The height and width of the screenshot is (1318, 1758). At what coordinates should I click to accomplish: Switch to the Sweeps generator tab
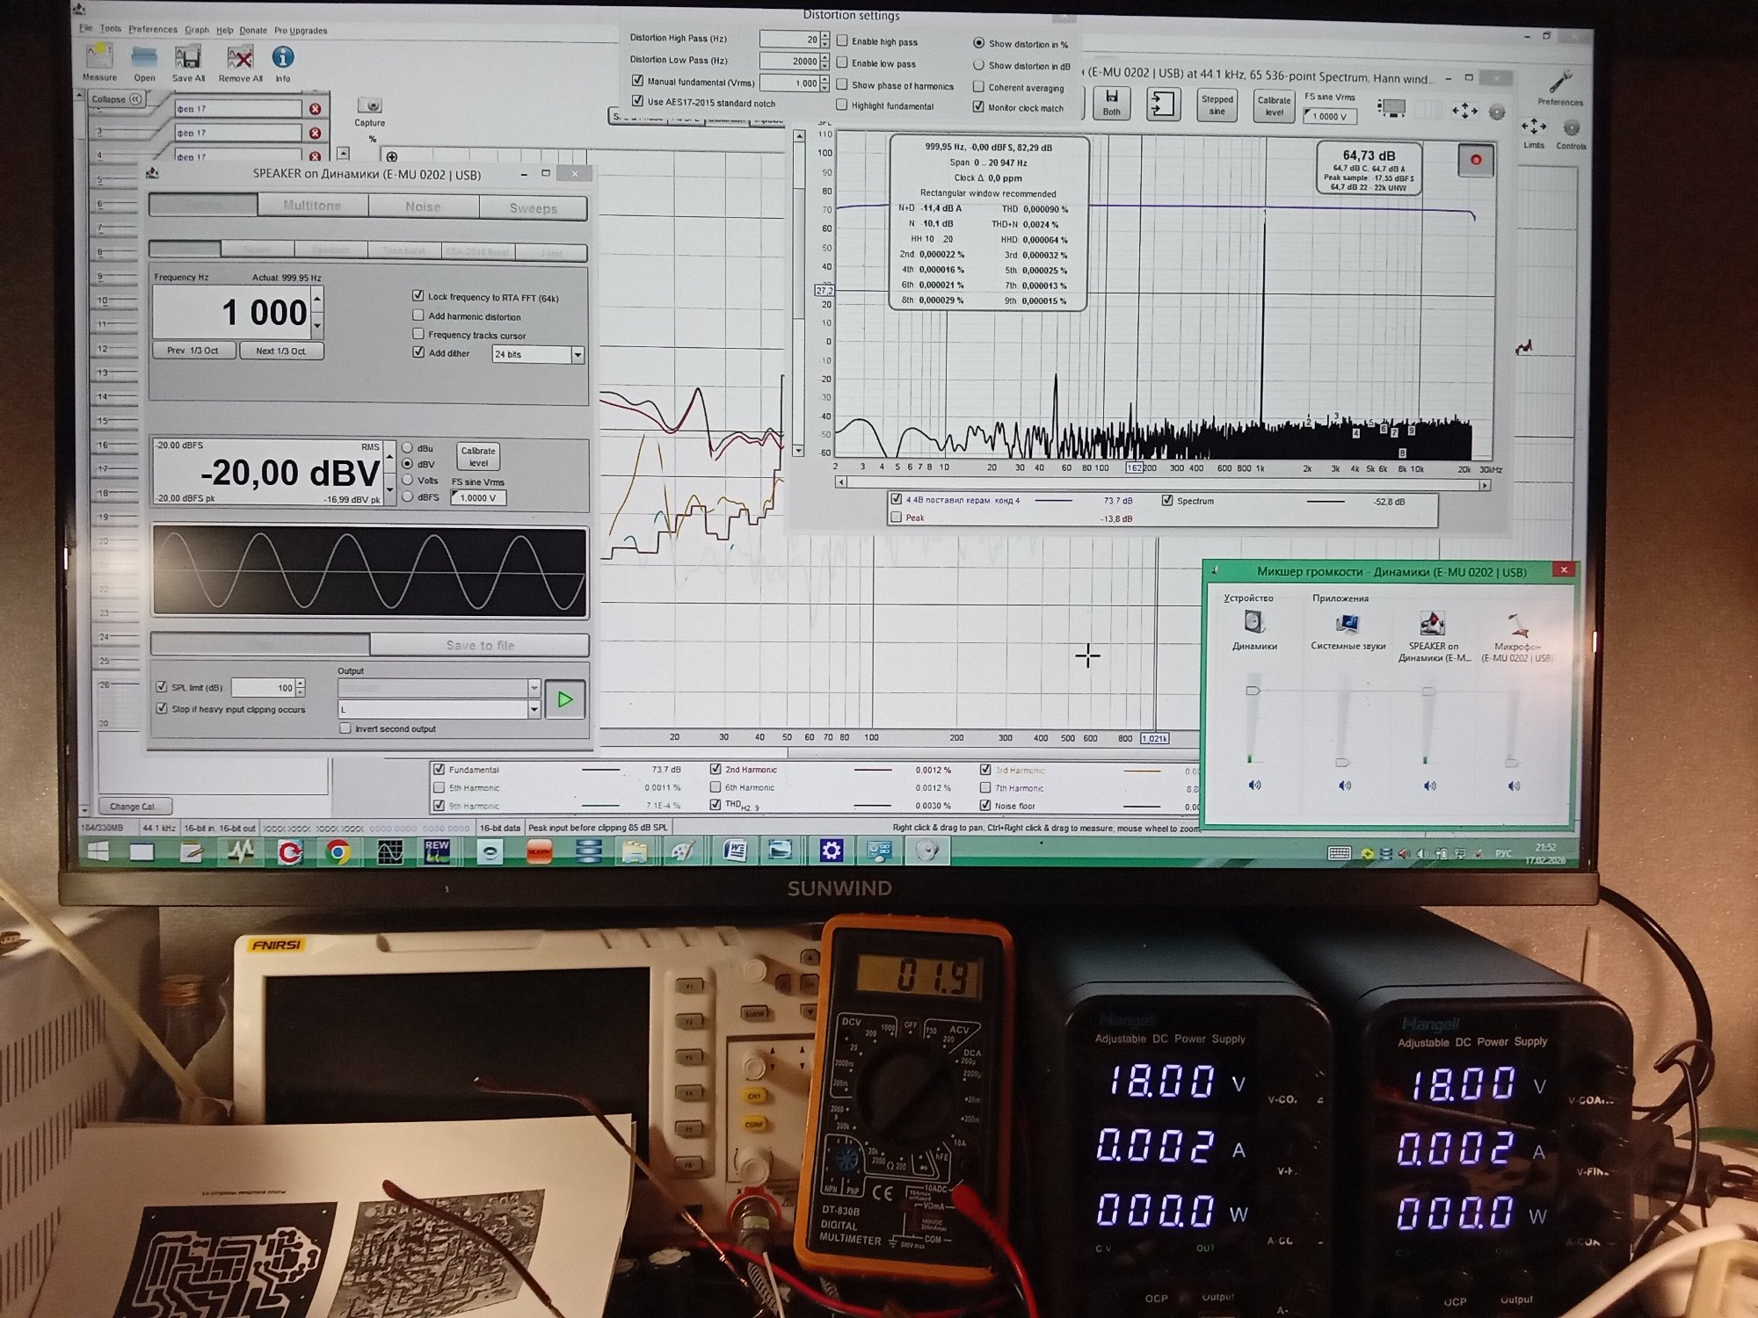click(533, 208)
